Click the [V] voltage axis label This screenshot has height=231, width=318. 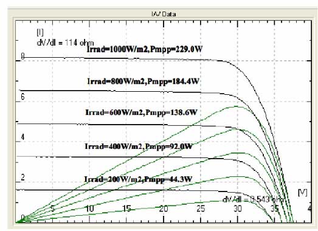302,193
